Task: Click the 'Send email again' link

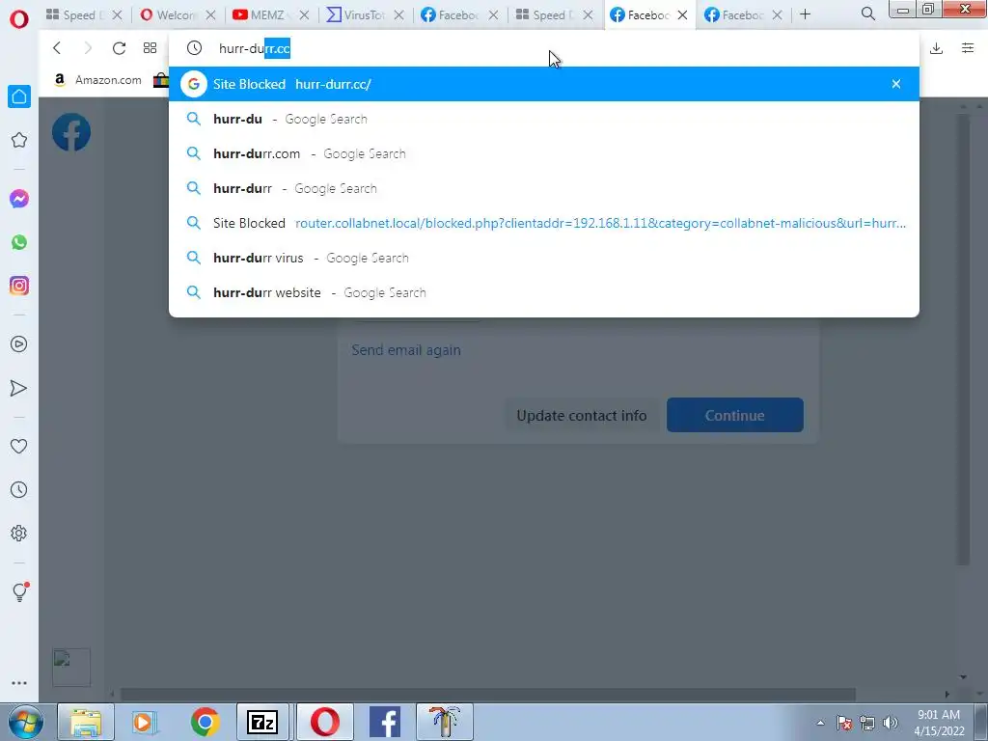Action: point(406,350)
